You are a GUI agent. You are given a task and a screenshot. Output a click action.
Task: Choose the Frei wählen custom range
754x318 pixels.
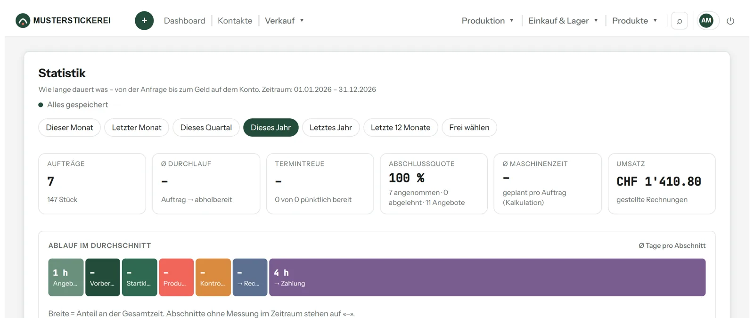pos(469,128)
